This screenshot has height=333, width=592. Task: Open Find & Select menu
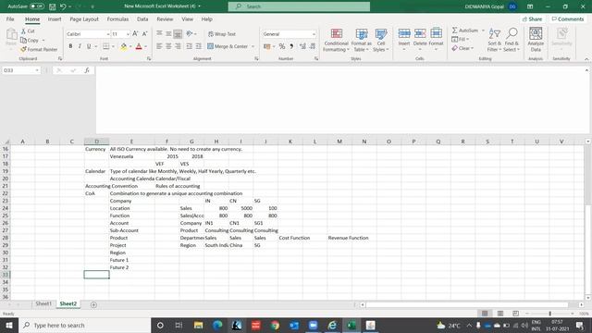pos(512,40)
